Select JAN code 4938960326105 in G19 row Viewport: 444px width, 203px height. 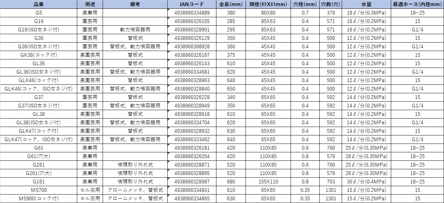coord(192,21)
